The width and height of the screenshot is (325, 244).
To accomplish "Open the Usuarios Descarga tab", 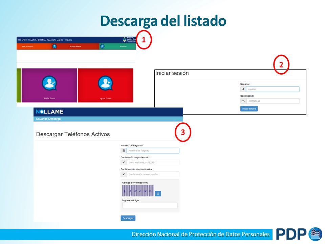I will click(48, 119).
